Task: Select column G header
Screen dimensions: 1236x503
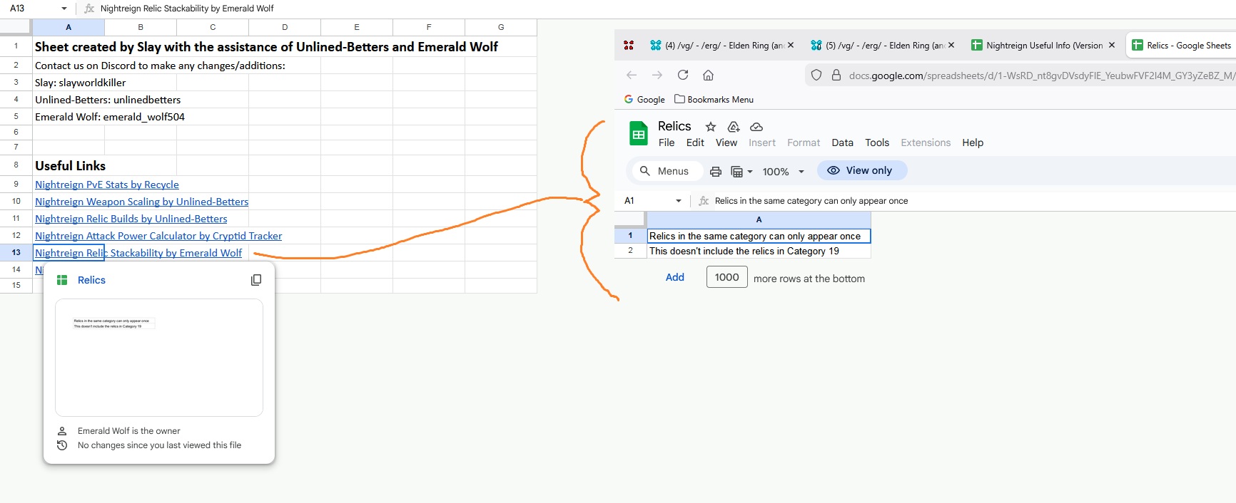Action: [501, 27]
